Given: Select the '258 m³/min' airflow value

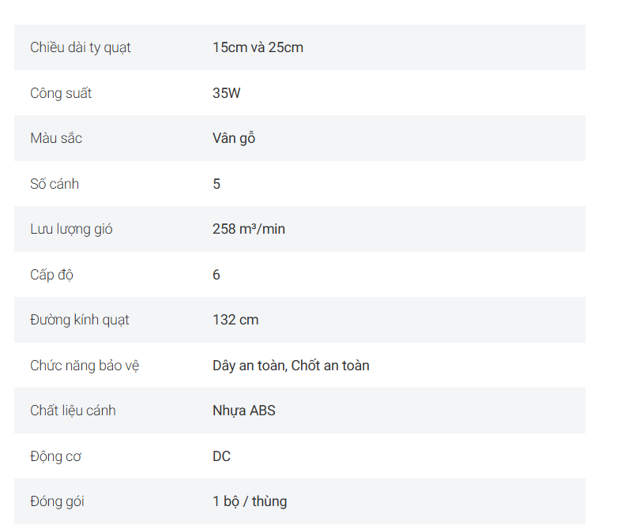Looking at the screenshot, I should click(248, 229).
